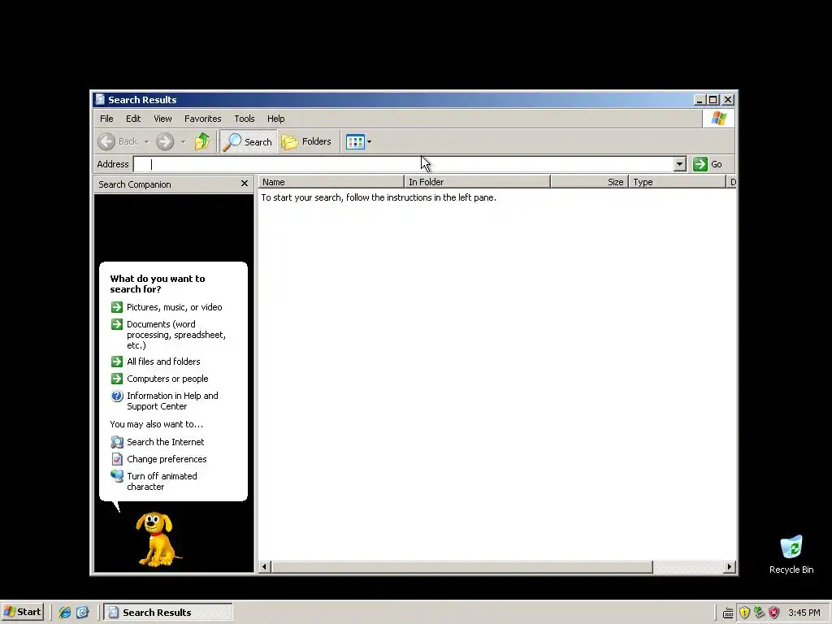Click the Forward arrow toolbar icon
Viewport: 832px width, 624px height.
tap(165, 141)
